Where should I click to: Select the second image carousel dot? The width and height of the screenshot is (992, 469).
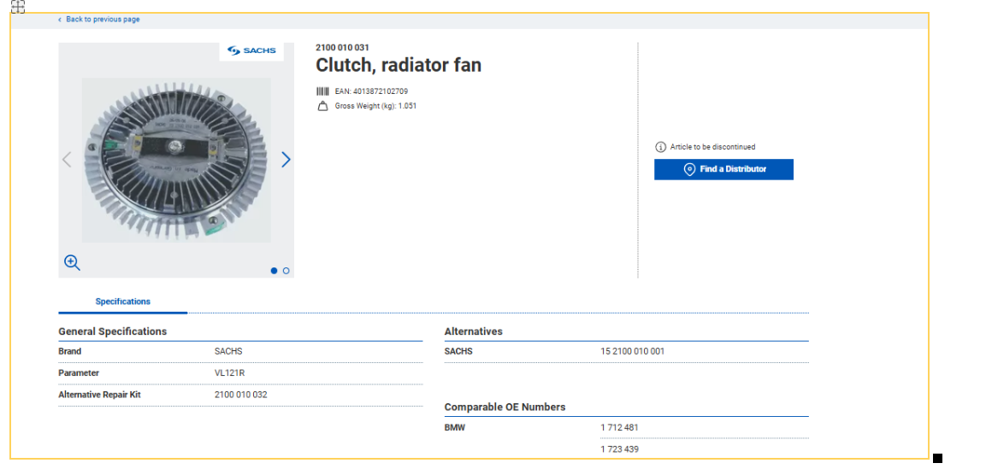(286, 271)
